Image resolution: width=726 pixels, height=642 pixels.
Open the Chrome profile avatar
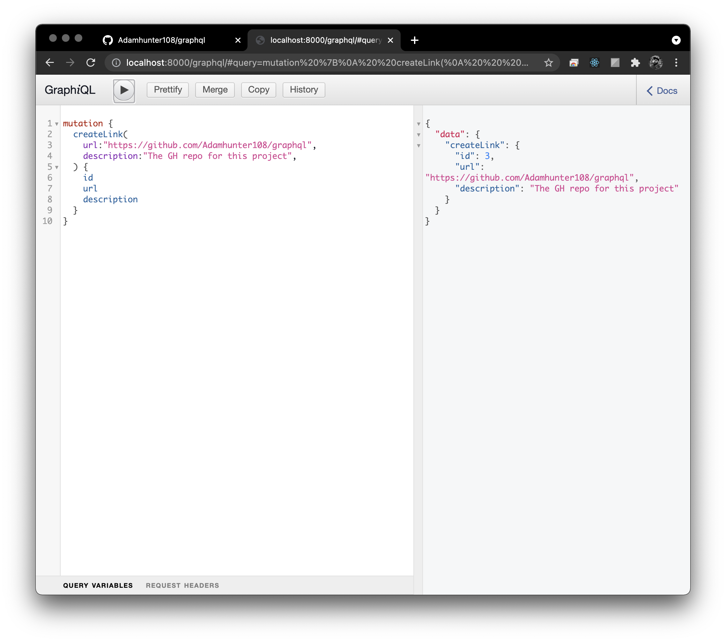tap(656, 63)
